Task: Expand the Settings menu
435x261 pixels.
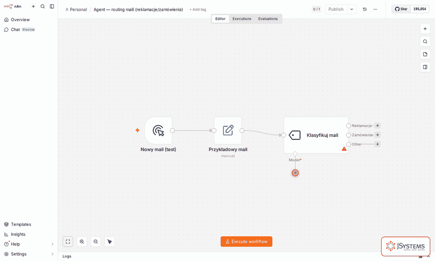Action: click(29, 254)
